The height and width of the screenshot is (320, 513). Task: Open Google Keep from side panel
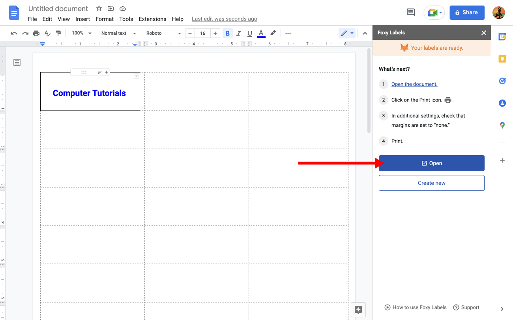502,58
